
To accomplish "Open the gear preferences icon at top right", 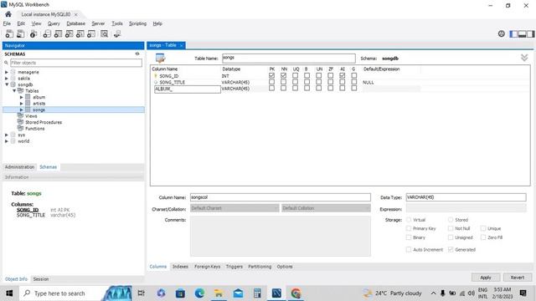I will pos(501,33).
